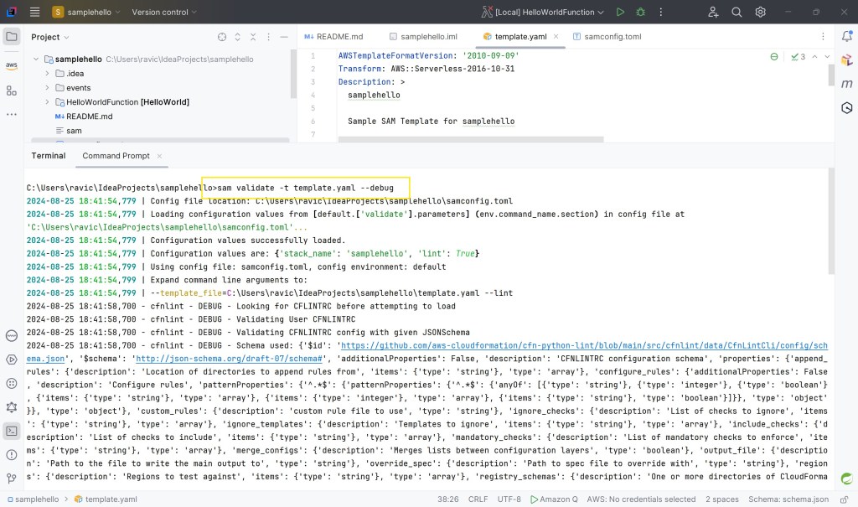Start debugging with the bug icon
The width and height of the screenshot is (858, 507).
point(641,13)
